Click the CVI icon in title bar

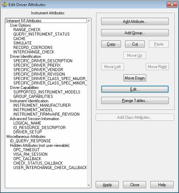[4, 5]
